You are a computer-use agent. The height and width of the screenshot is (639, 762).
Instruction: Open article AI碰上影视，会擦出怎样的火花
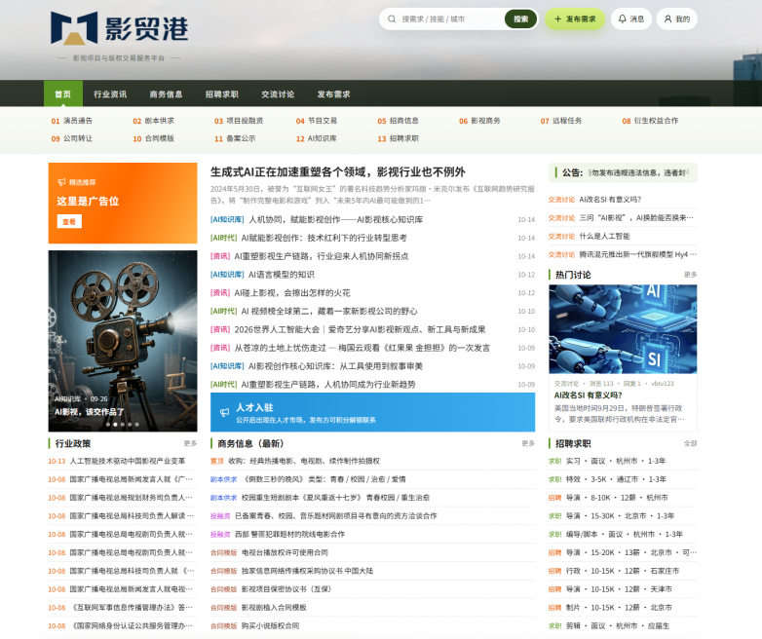click(292, 293)
